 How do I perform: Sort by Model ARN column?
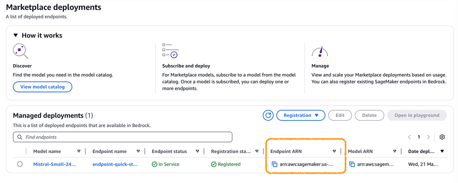pos(394,151)
